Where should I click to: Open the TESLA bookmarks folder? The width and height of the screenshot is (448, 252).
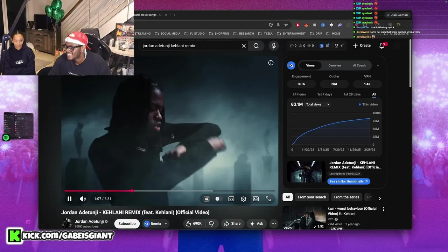[x=265, y=34]
